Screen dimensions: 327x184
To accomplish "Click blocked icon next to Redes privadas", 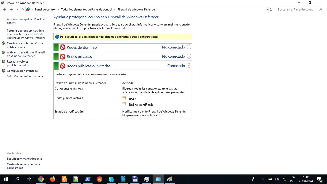I will pyautogui.click(x=62, y=56).
